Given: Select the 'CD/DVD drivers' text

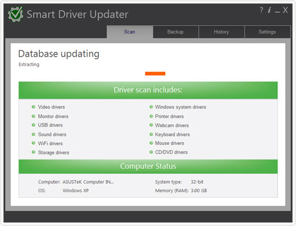Looking at the screenshot, I should (171, 152).
